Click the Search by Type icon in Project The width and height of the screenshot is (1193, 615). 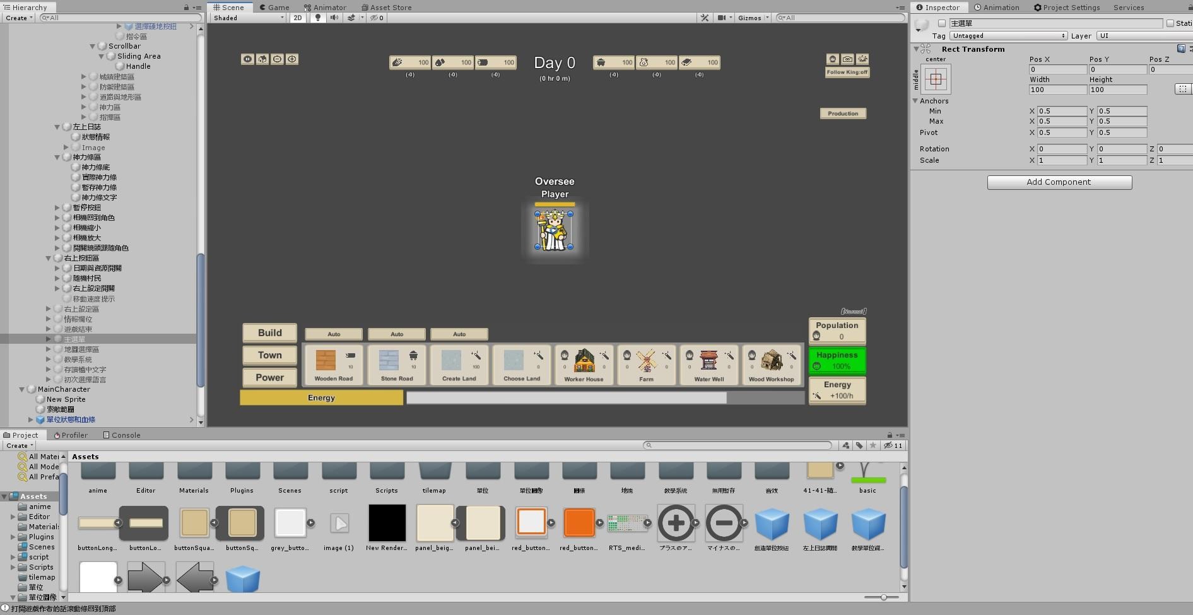point(846,445)
